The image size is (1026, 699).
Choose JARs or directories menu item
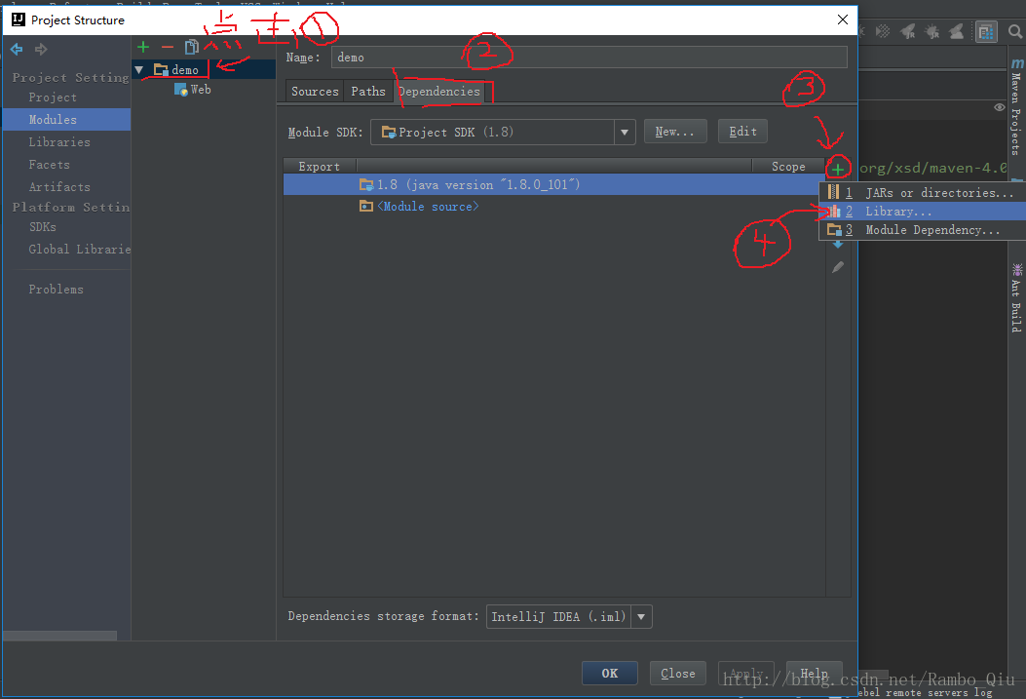point(923,192)
